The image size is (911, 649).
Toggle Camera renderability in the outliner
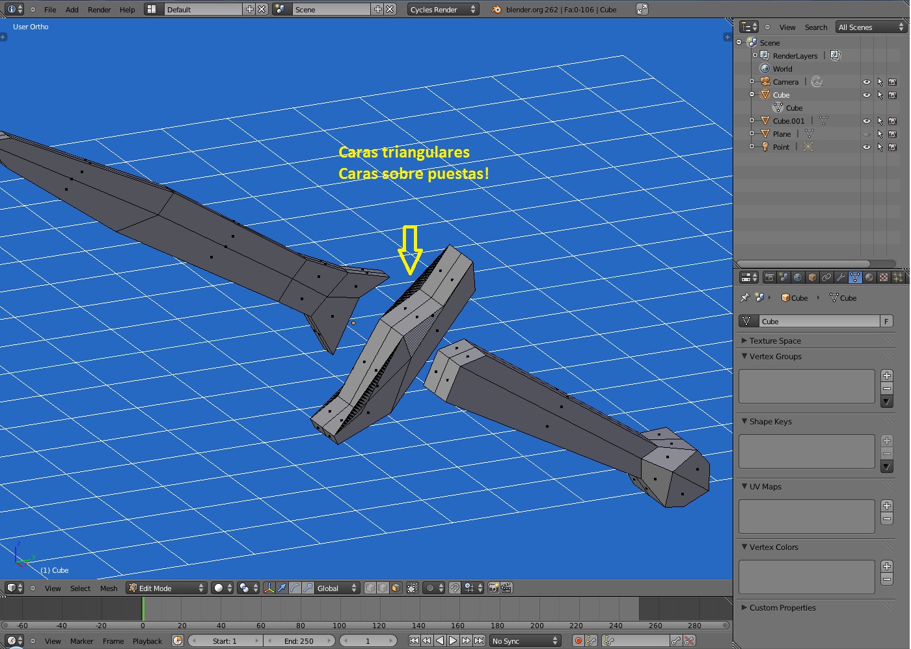[x=892, y=82]
